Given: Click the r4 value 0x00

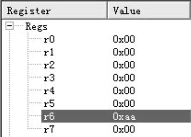Looking at the screenshot, I should coord(124,91).
